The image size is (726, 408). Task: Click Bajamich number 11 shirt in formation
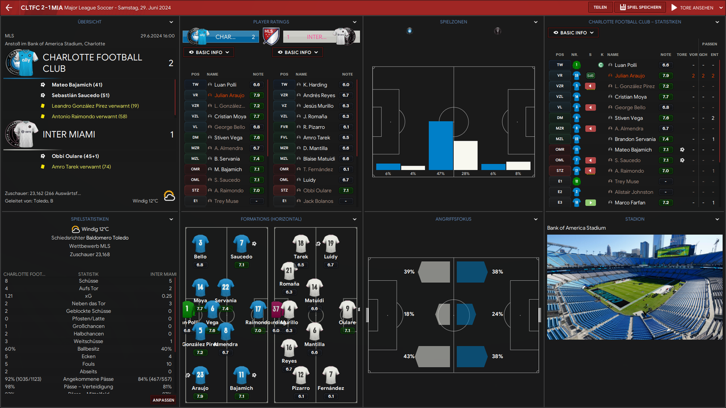click(242, 375)
